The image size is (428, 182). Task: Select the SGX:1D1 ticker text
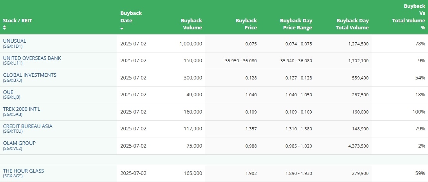(x=13, y=46)
